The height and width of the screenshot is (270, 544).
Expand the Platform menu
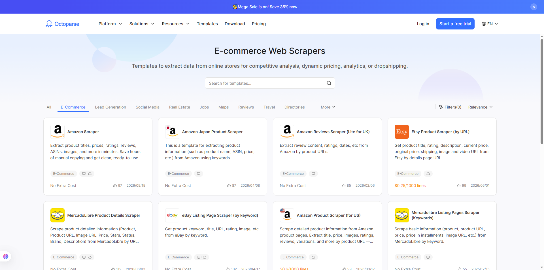coord(110,24)
